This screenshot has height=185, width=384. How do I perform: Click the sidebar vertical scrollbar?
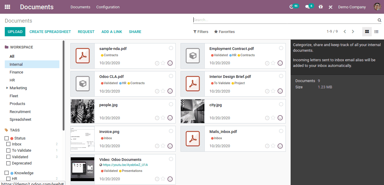click(x=64, y=86)
